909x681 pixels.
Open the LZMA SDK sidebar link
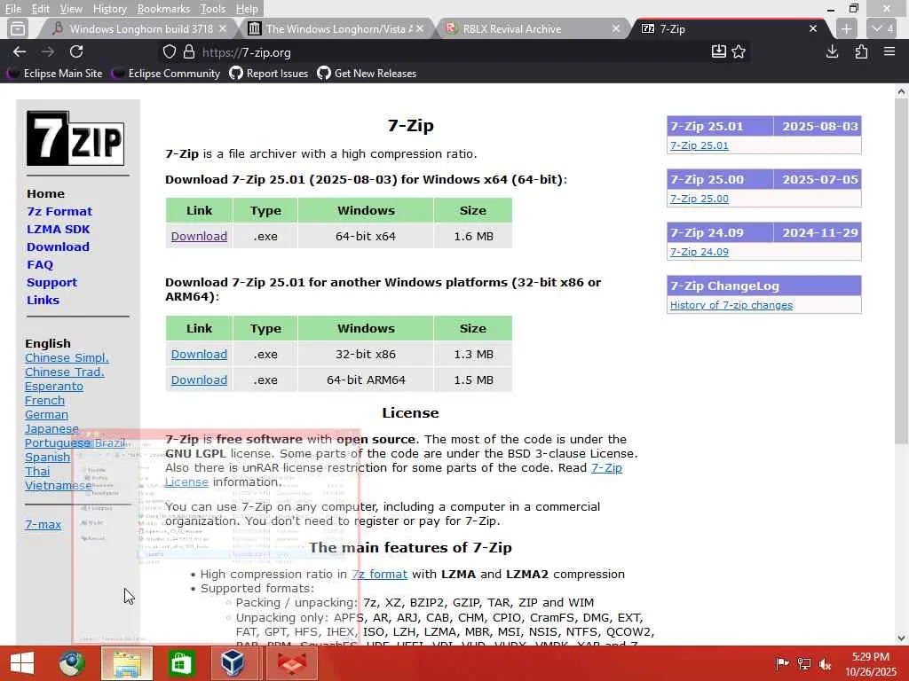click(58, 230)
